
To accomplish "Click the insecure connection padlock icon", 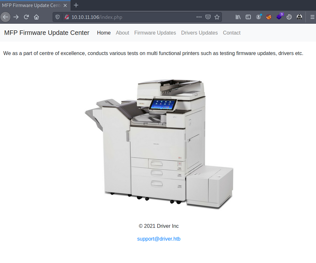I will [66, 17].
